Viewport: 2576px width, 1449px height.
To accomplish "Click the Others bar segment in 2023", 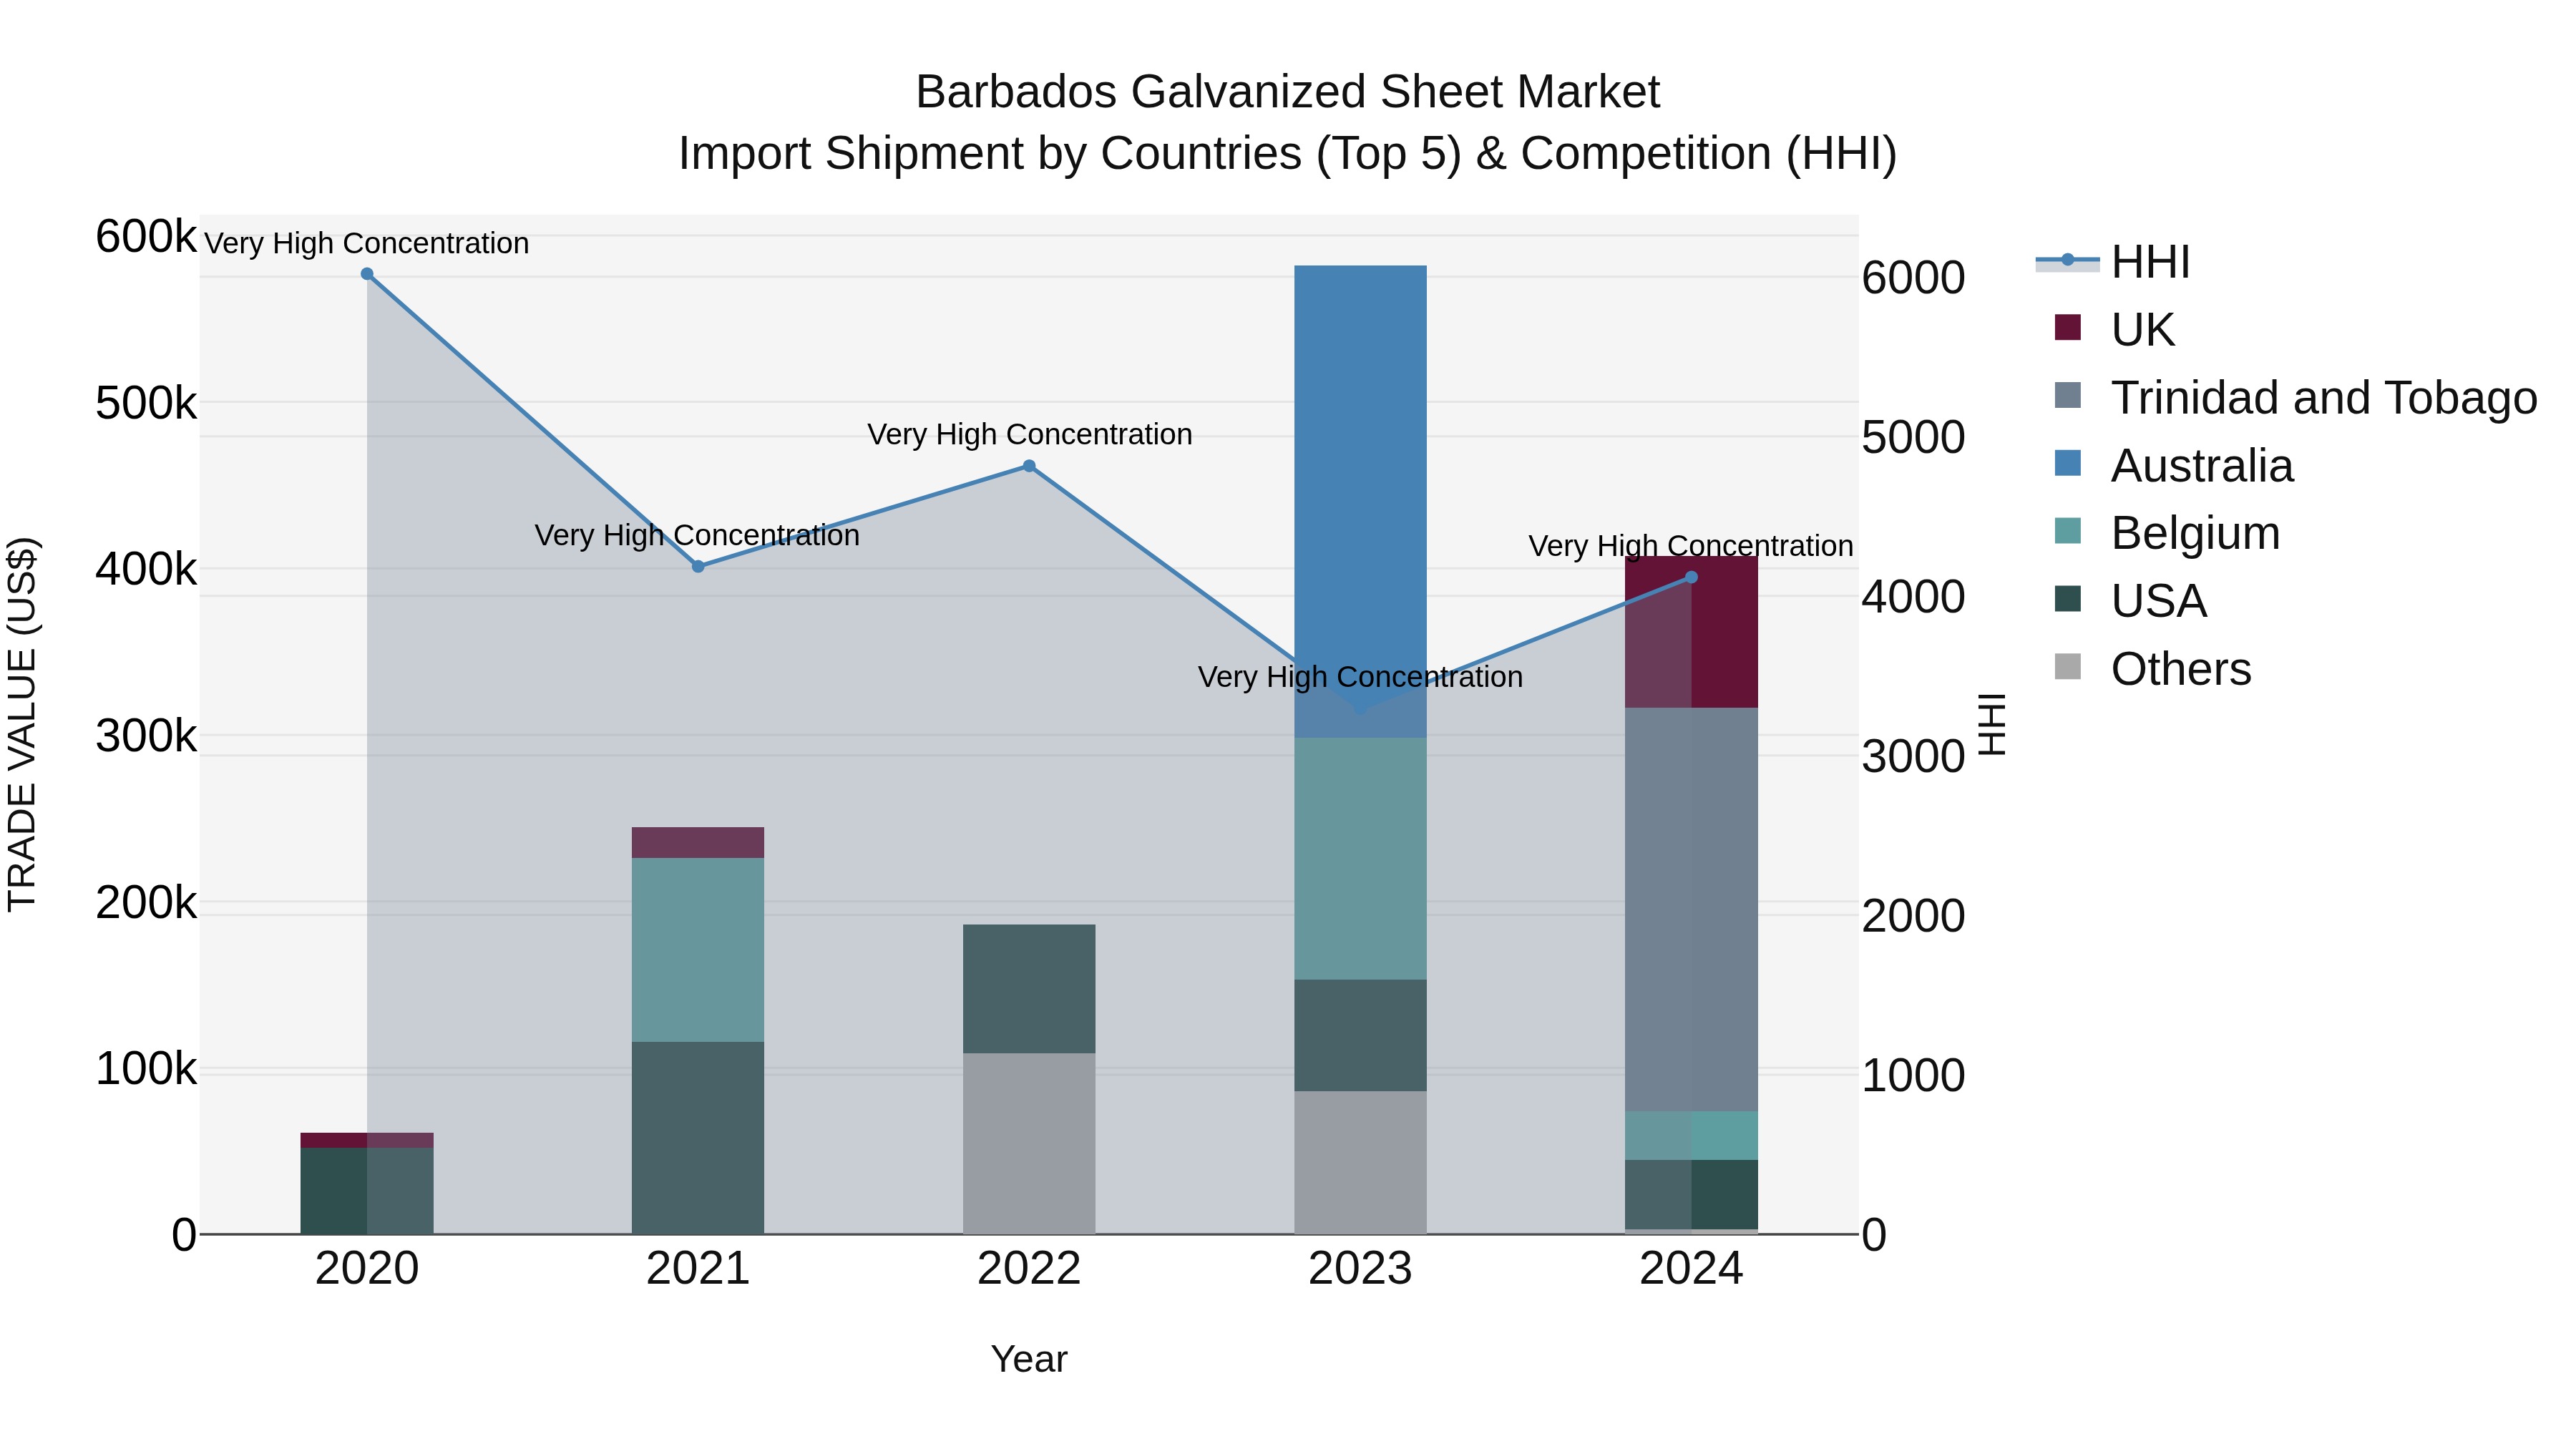I will (1360, 1163).
